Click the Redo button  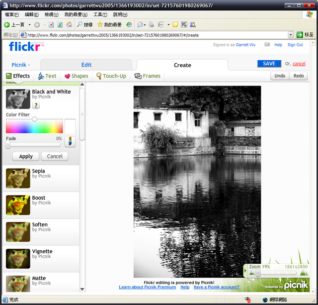tap(299, 76)
